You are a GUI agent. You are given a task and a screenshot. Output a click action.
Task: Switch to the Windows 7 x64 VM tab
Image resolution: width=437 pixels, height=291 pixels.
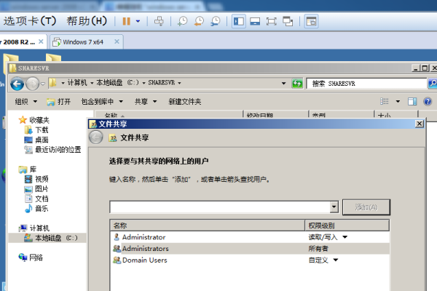click(x=83, y=42)
